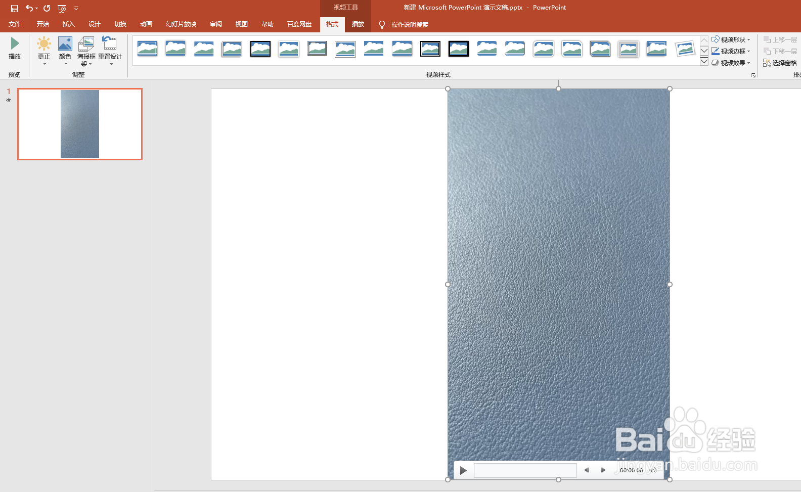The height and width of the screenshot is (492, 801).
Task: Click the green 播放 preview button in ribbon
Action: (15, 49)
